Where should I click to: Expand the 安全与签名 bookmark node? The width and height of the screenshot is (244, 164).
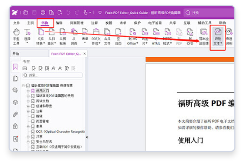[x=28, y=142]
